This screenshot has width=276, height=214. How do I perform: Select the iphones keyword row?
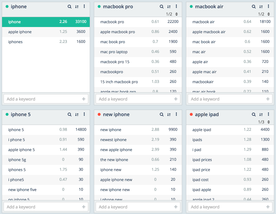[x=46, y=42]
